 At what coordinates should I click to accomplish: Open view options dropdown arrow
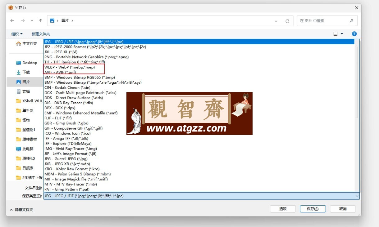point(342,34)
